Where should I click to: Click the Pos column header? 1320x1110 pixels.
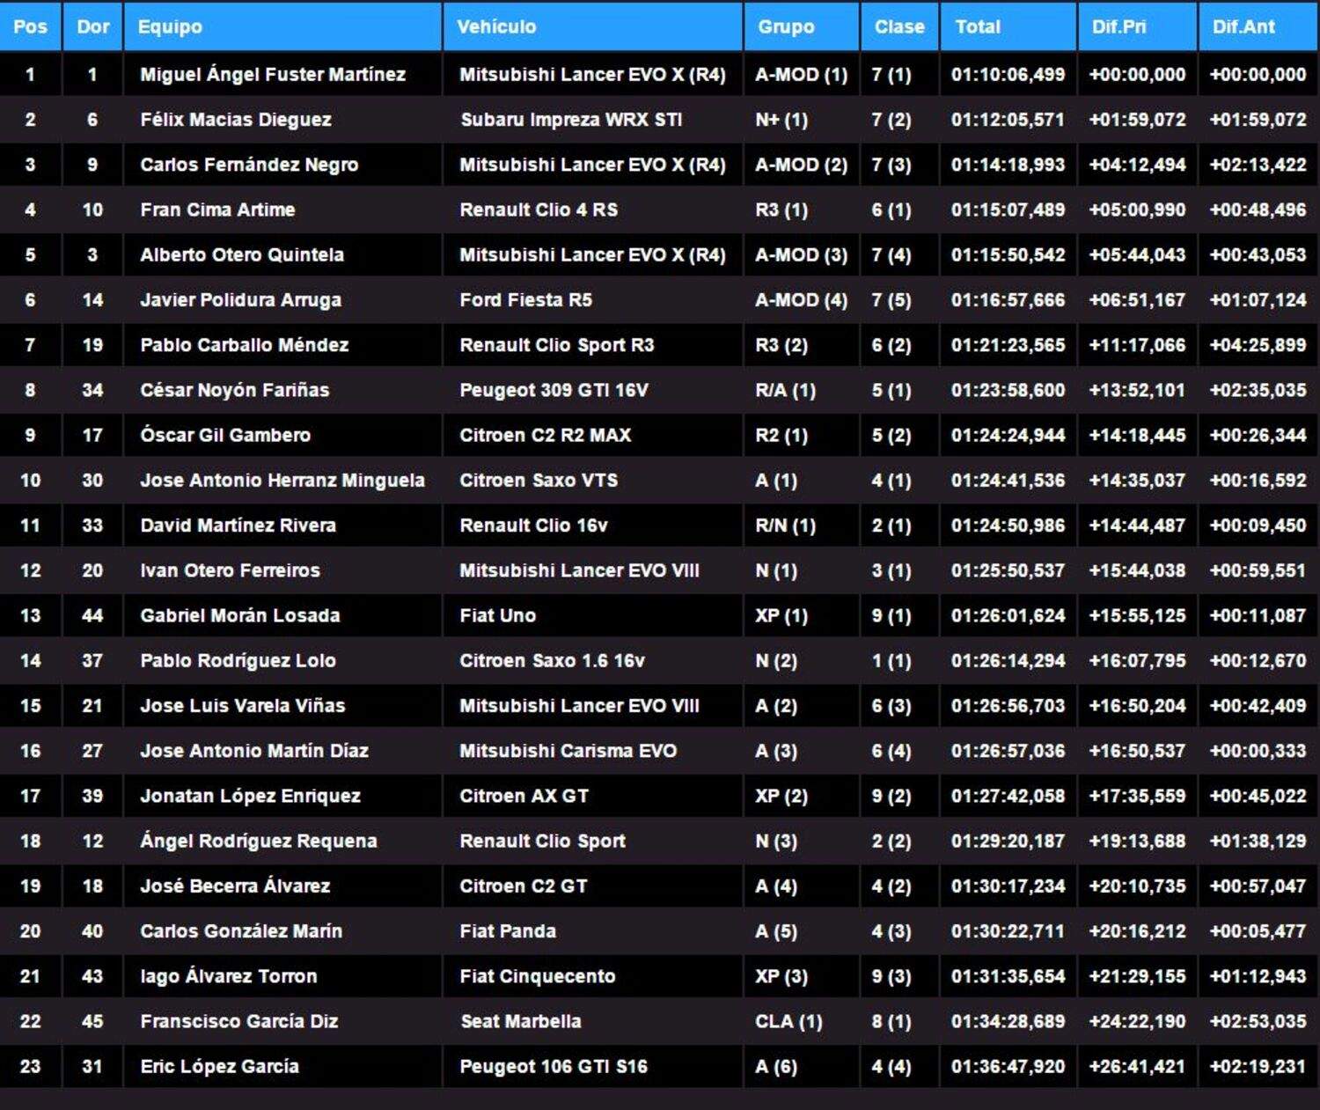(30, 26)
